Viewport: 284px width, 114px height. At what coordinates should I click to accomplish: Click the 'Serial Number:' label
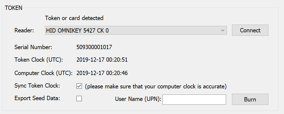click(33, 47)
